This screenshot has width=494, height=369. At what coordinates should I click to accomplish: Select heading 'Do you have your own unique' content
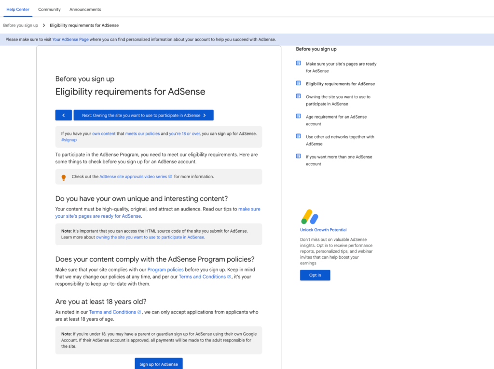(141, 199)
